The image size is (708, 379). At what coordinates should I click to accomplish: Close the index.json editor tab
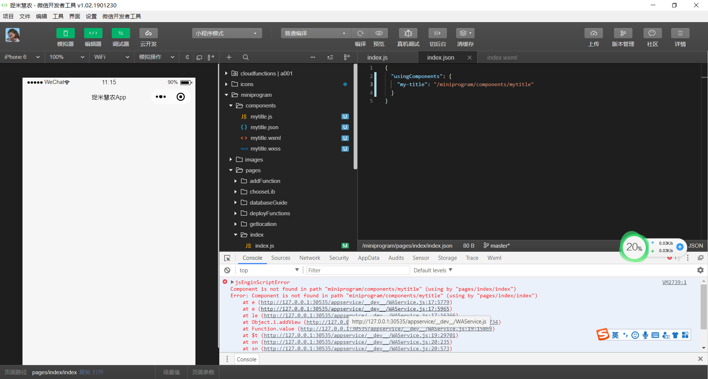[469, 57]
